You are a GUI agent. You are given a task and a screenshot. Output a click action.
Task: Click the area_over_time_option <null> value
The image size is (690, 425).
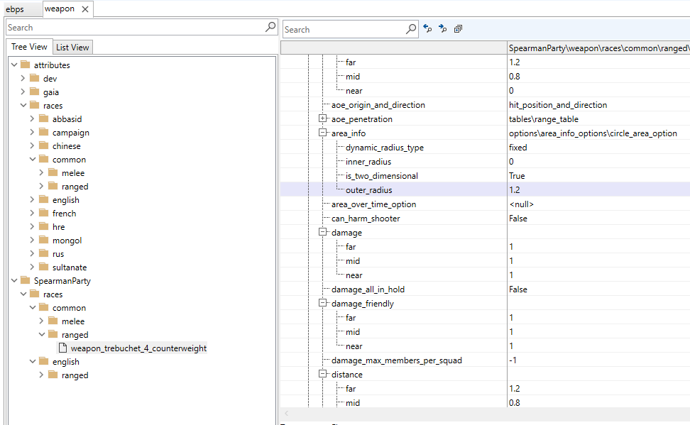[522, 204]
